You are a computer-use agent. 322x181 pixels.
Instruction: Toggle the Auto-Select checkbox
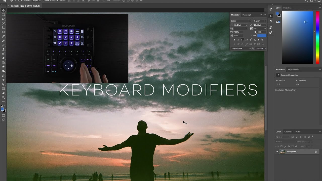click(x=19, y=1)
